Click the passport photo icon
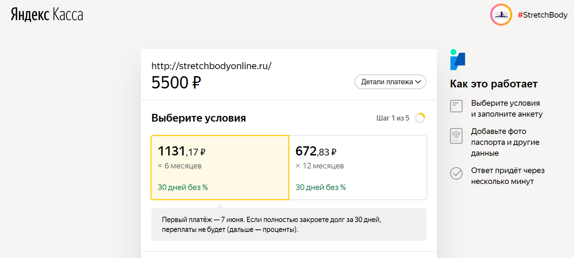Image resolution: width=574 pixels, height=258 pixels. pyautogui.click(x=456, y=136)
